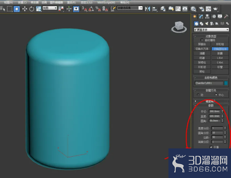Screen dimensions: 231x178
Task: Open the Material Editor
Action: pyautogui.click(x=193, y=9)
